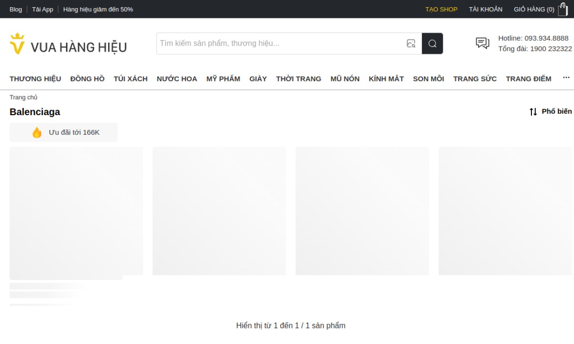
Task: Open the SON MÔI category
Action: click(x=428, y=79)
